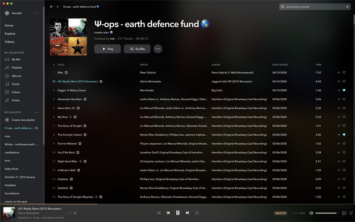Screen dimensions: 355x222
Task: Sort tracks by Time column
Action: pos(318,65)
